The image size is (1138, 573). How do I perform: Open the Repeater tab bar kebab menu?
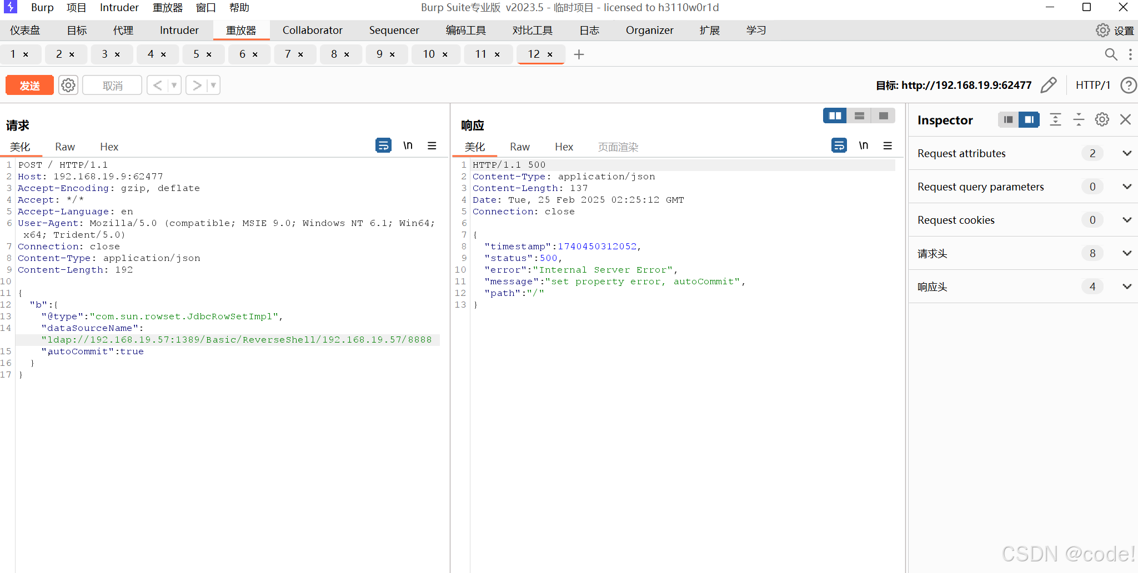click(x=1130, y=54)
